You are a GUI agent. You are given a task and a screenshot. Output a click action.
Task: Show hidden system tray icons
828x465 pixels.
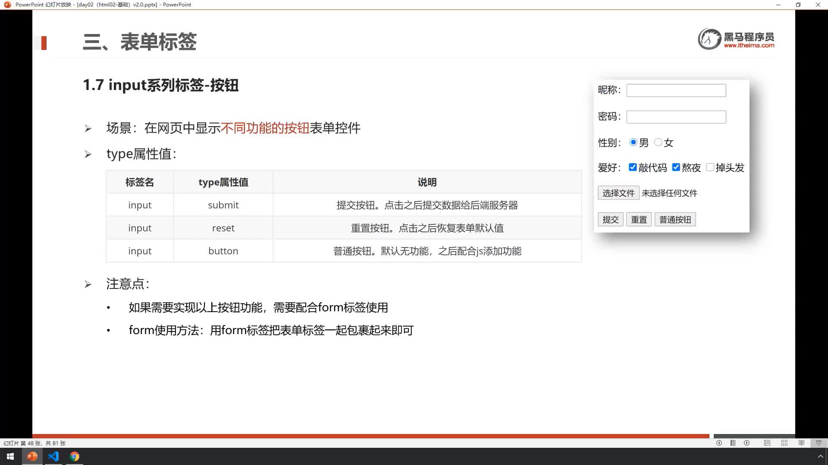(820, 456)
